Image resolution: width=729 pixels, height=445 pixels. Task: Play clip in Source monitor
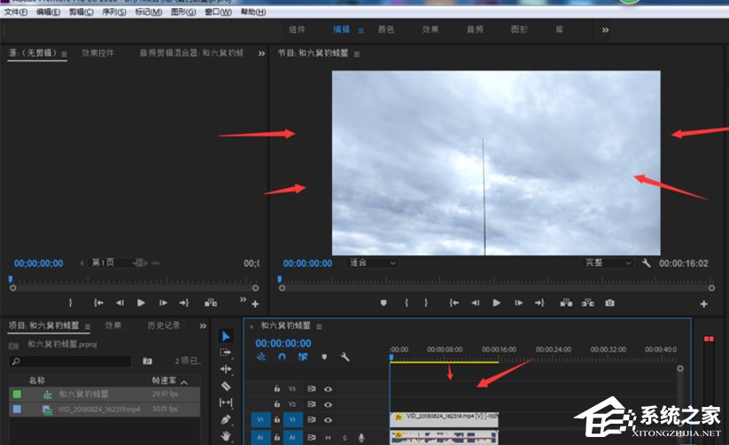(x=141, y=303)
